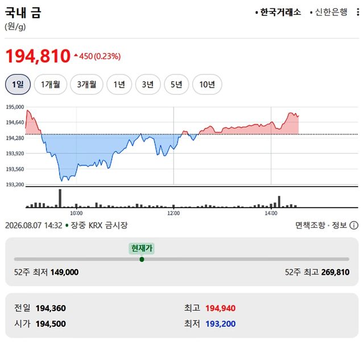Click the 12:00 vertical gridline on chart
The height and width of the screenshot is (342, 364).
(173, 146)
